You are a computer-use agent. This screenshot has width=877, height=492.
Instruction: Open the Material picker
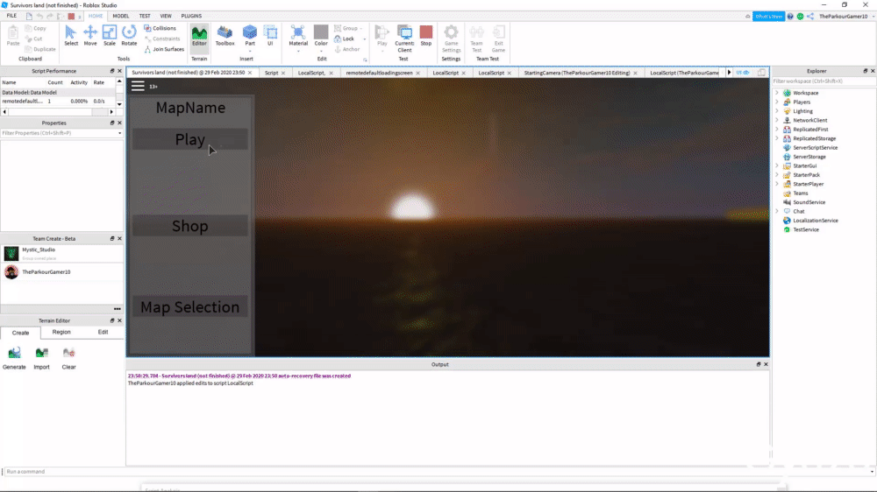pyautogui.click(x=298, y=36)
